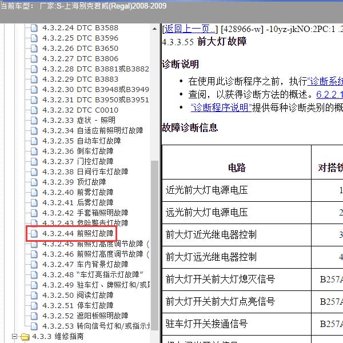Click document icon for 4.3.2.36 倒车灯故障
343x343 pixels.
point(34,151)
